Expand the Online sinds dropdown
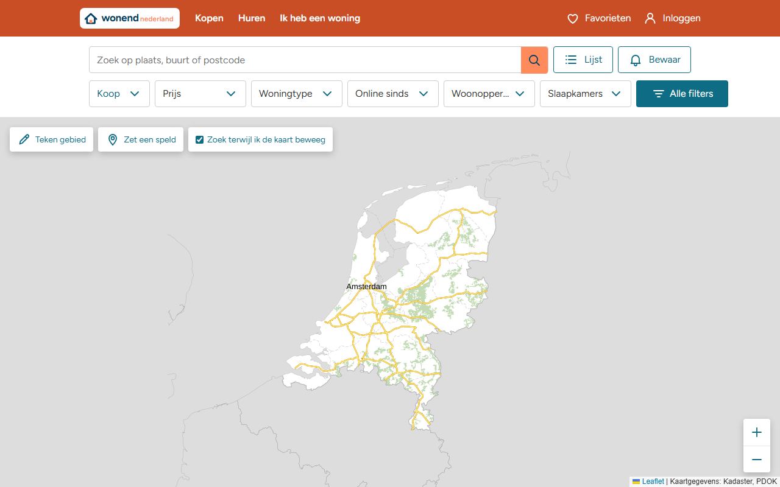The height and width of the screenshot is (487, 780). 393,94
